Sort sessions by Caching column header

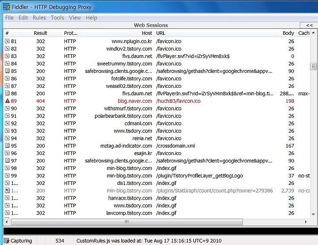303,33
